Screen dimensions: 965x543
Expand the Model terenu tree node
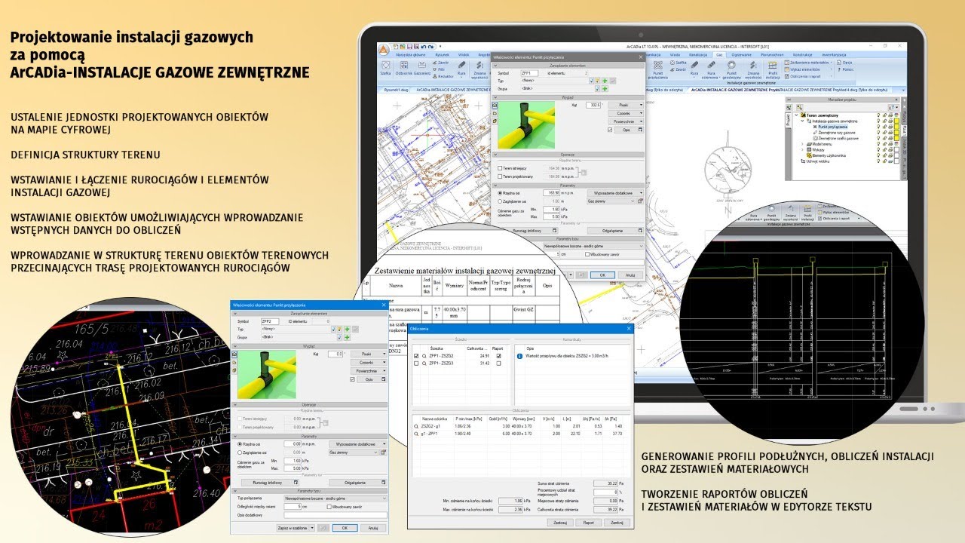[802, 143]
